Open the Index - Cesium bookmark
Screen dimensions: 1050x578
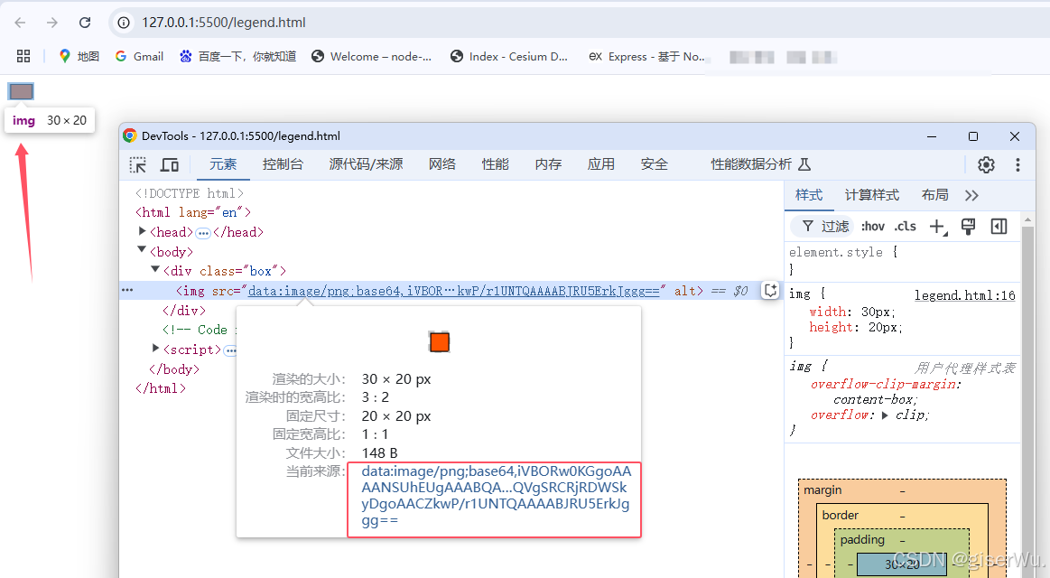[509, 56]
